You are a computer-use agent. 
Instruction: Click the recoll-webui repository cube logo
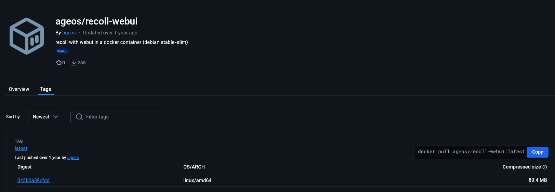(27, 36)
